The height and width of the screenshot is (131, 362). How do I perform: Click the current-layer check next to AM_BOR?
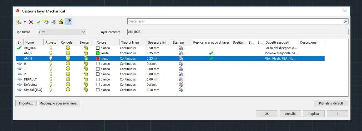19,48
